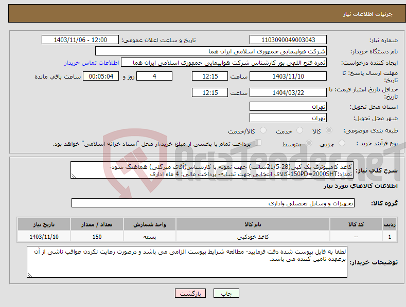Click the delivery province field تهران
This screenshot has width=406, height=307.
288,106
